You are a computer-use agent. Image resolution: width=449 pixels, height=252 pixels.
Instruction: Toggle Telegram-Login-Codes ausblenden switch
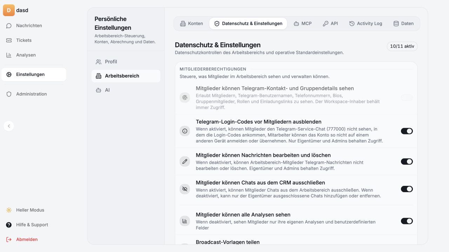407,131
